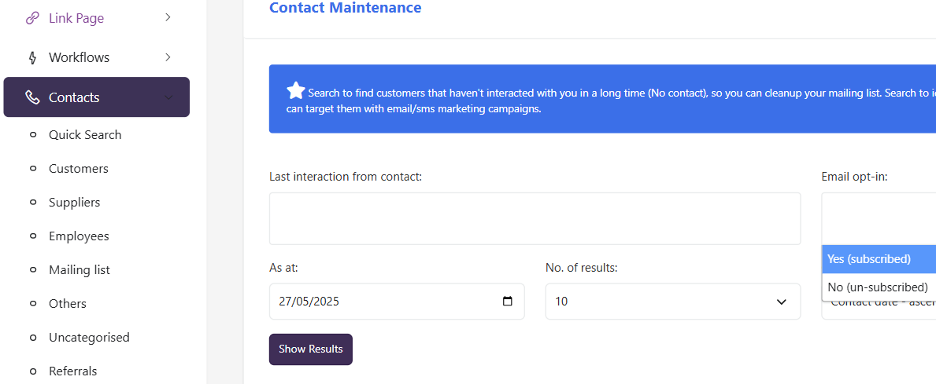This screenshot has height=384, width=936.
Task: Click the star icon in the blue info banner
Action: point(295,90)
